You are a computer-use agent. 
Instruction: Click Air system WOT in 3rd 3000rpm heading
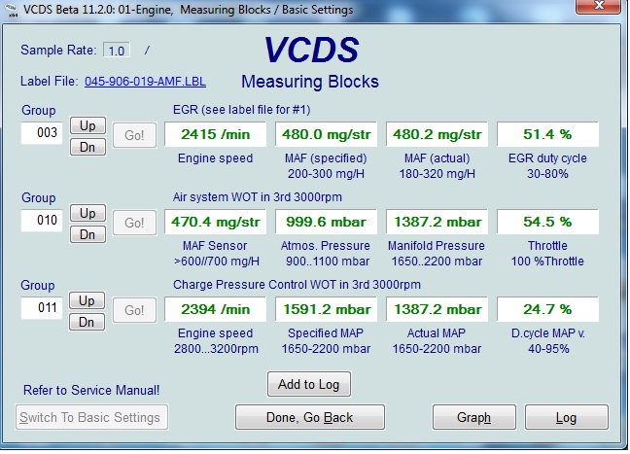pos(257,197)
